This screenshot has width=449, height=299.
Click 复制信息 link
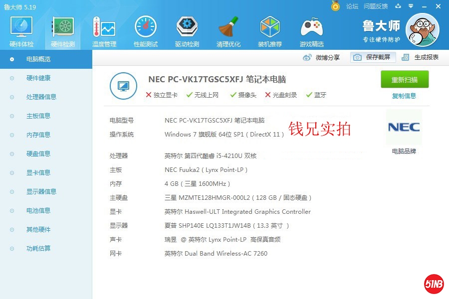click(404, 96)
